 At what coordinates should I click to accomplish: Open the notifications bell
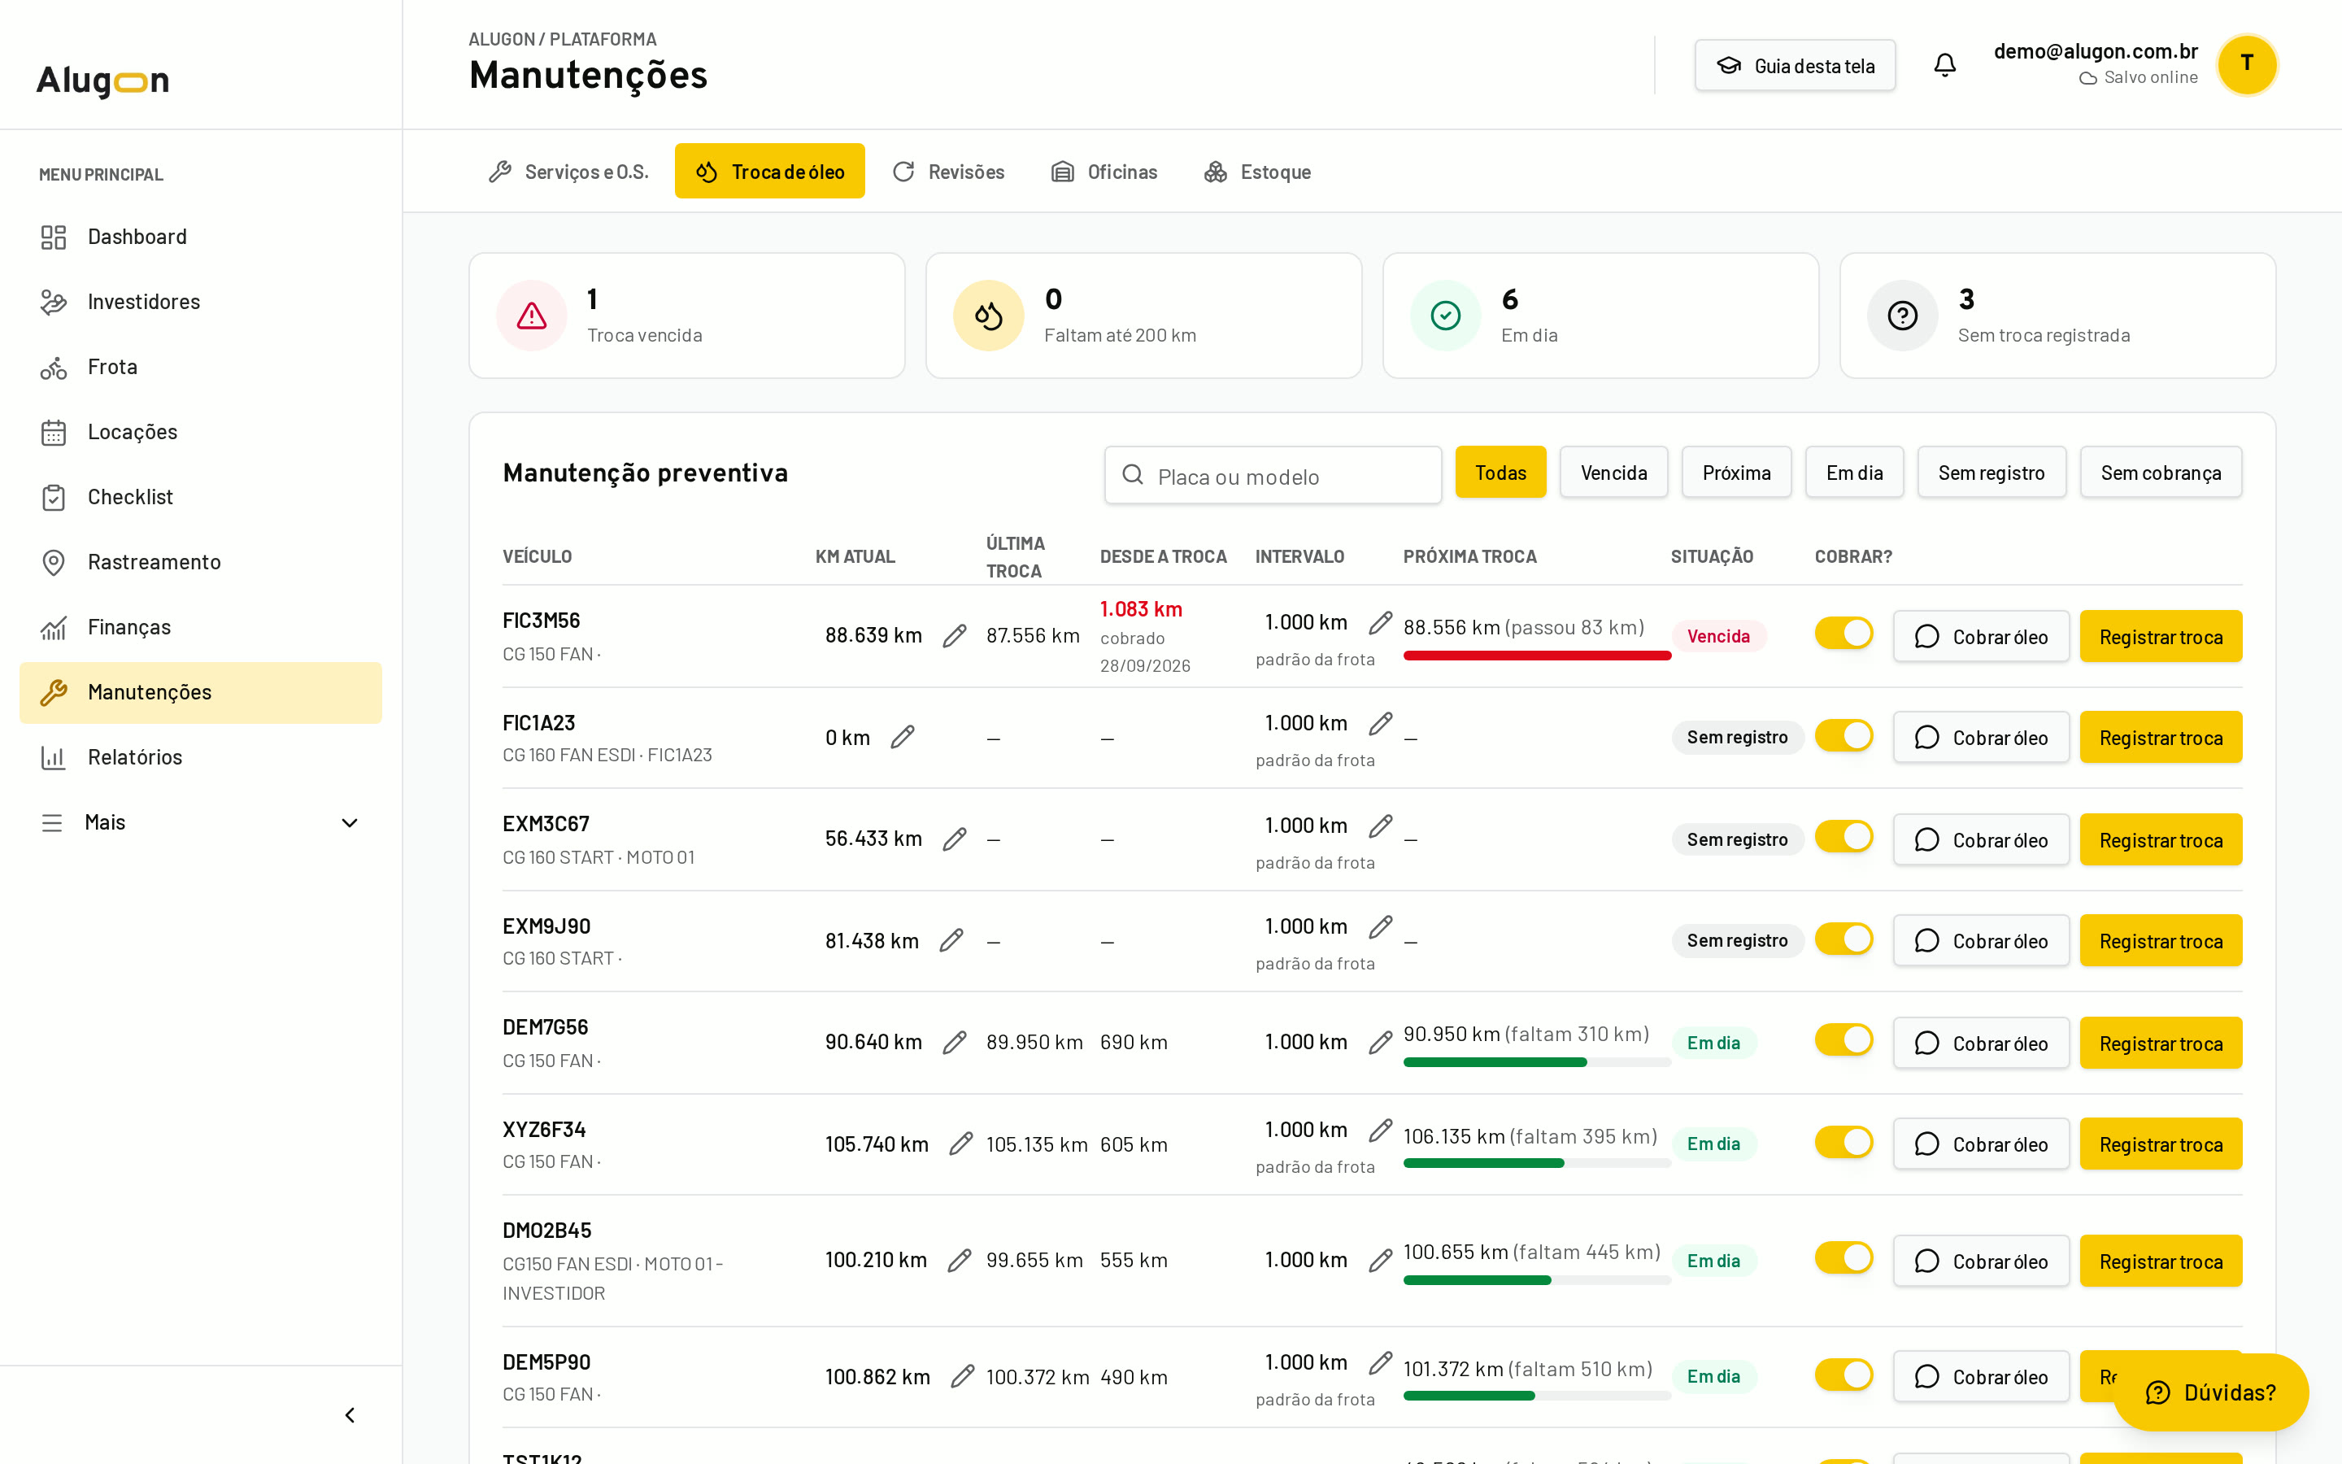tap(1944, 65)
